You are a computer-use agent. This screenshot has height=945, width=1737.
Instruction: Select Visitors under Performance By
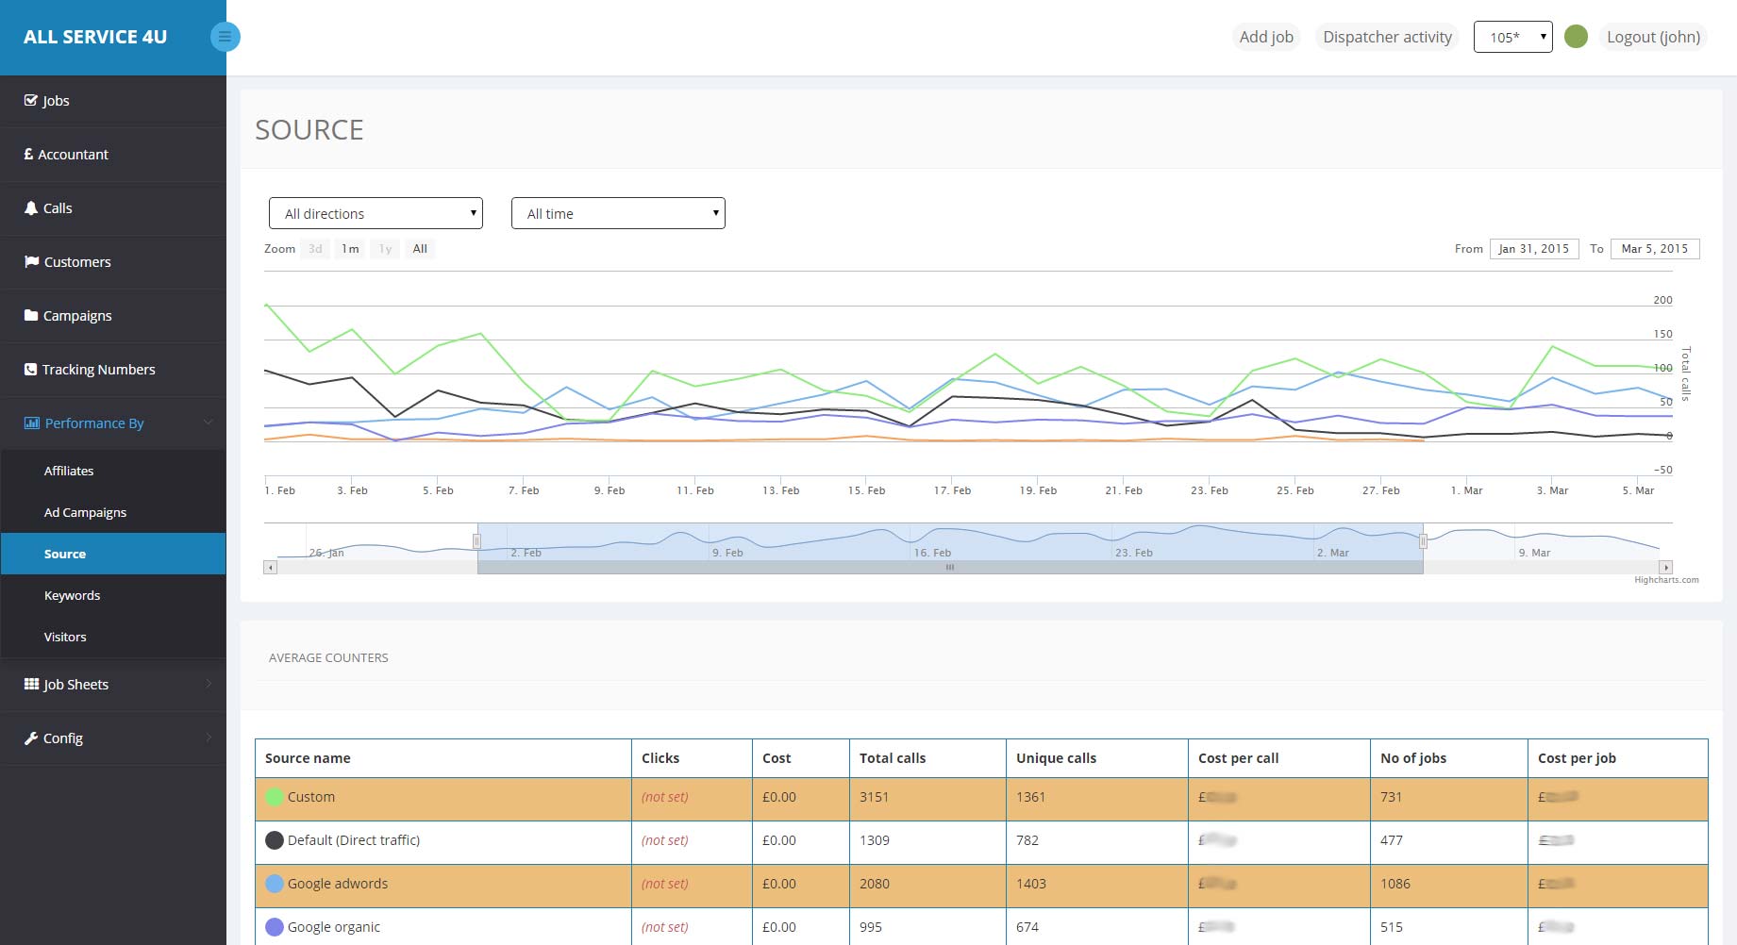click(x=113, y=637)
